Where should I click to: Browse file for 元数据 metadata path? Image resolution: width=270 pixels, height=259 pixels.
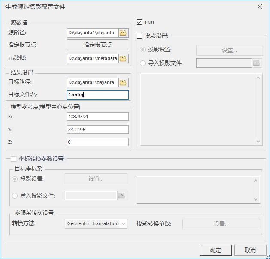coord(123,59)
